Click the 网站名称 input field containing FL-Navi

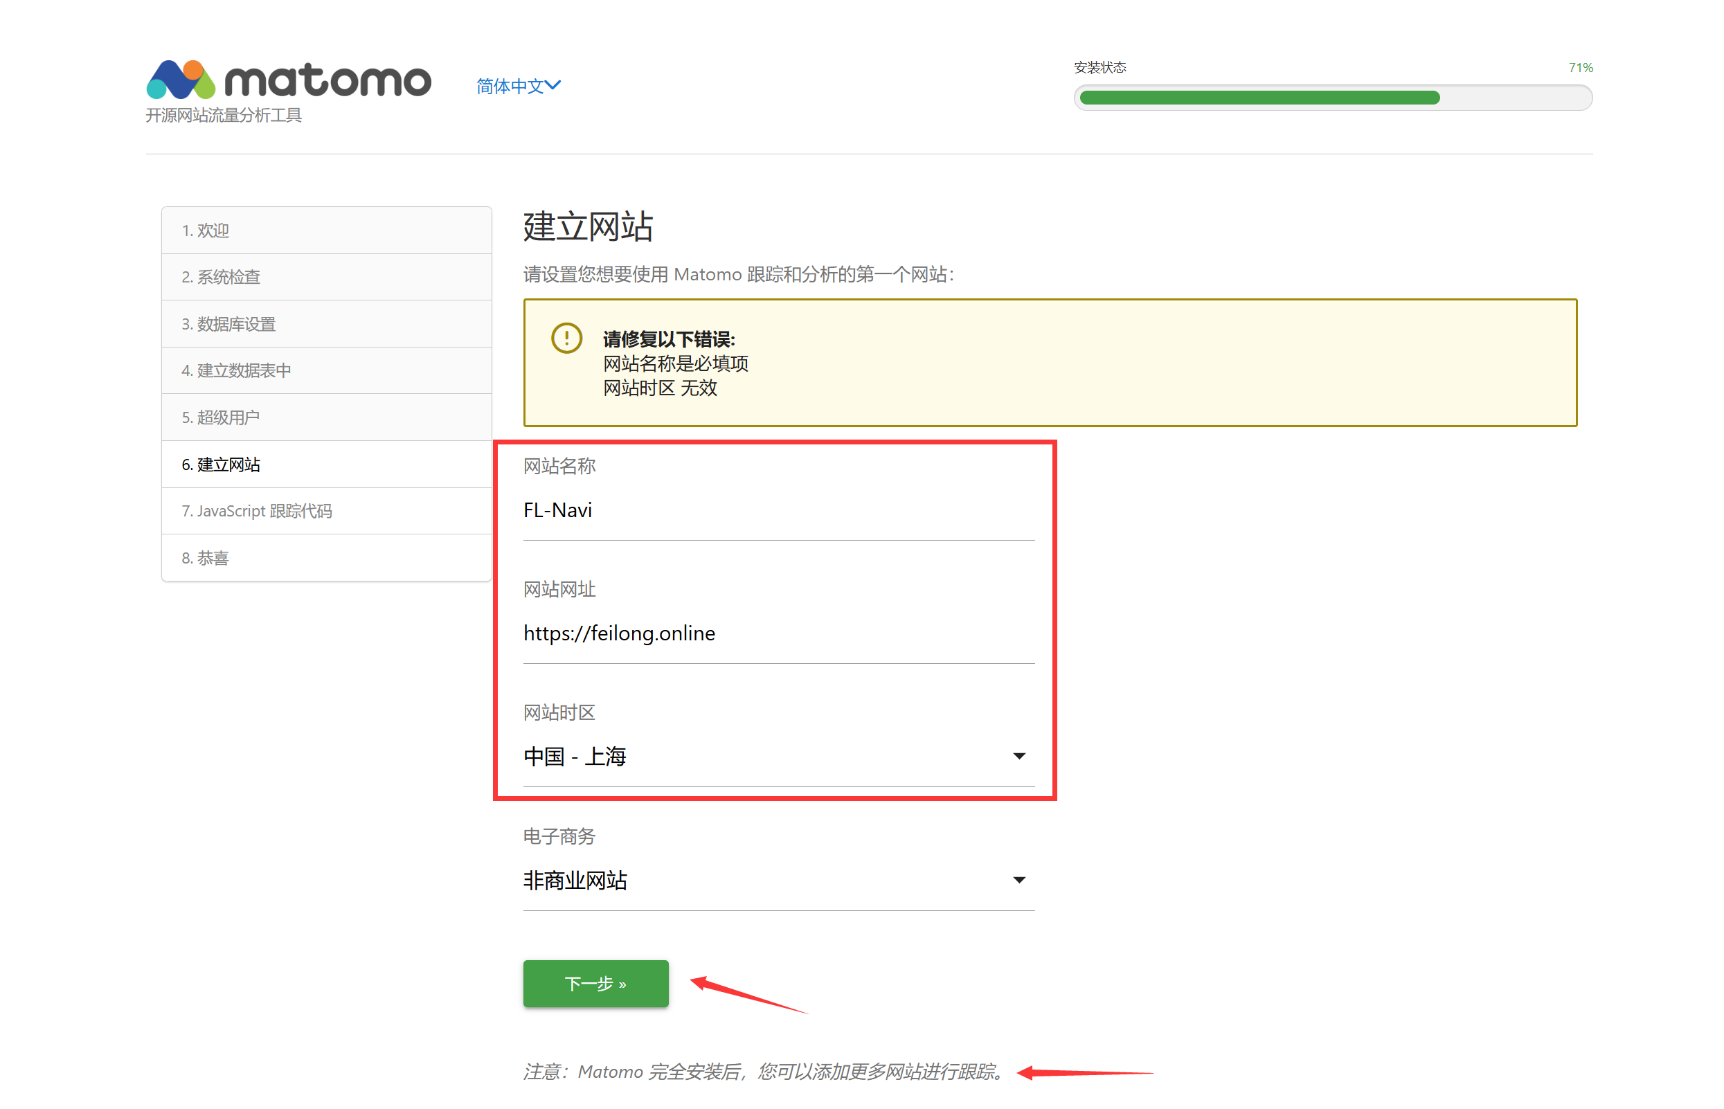[x=778, y=510]
